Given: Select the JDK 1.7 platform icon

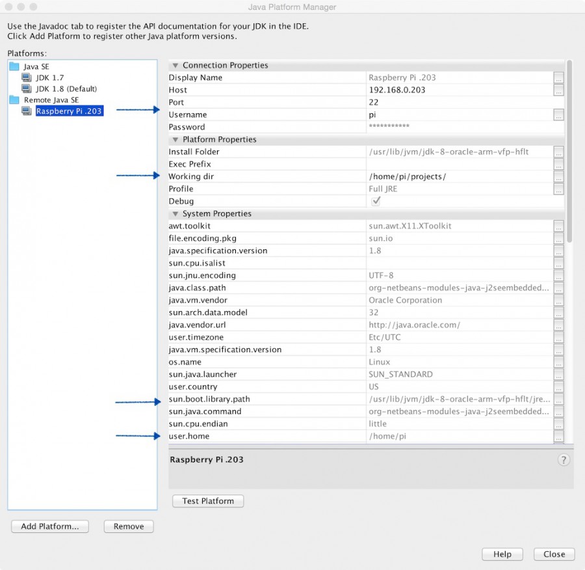Looking at the screenshot, I should (27, 77).
